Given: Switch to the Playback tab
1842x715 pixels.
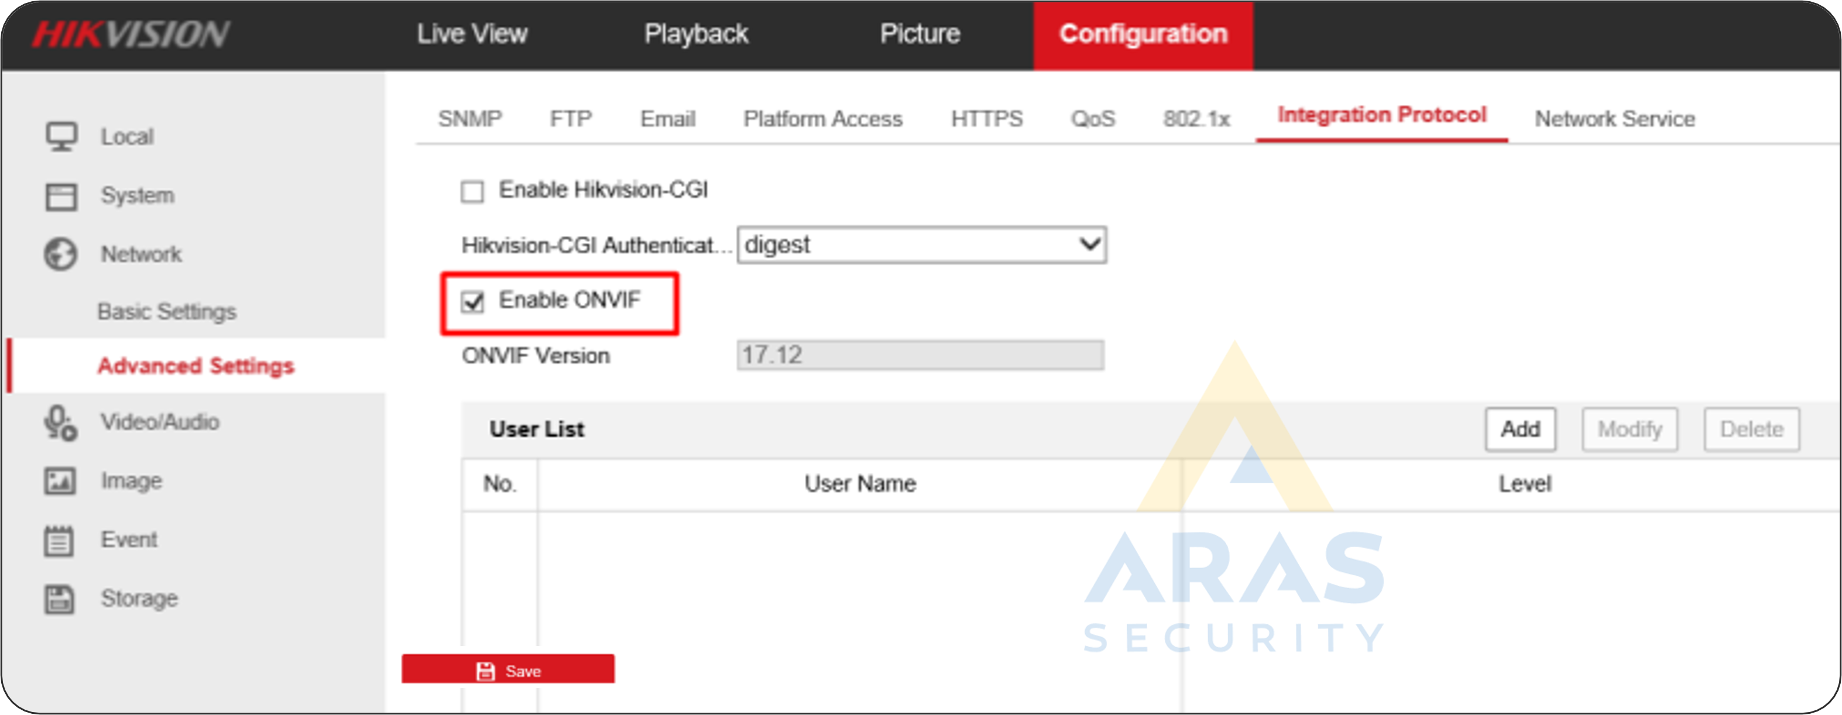Looking at the screenshot, I should point(696,35).
